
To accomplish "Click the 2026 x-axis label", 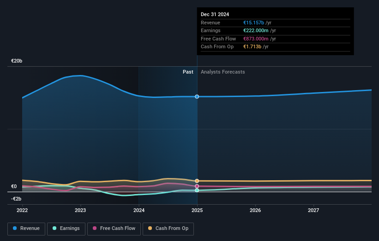I will (255, 210).
